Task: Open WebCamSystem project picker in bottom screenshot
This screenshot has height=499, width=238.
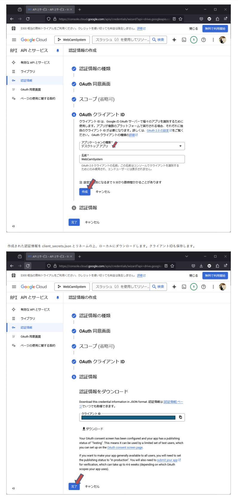Action: 72,287
